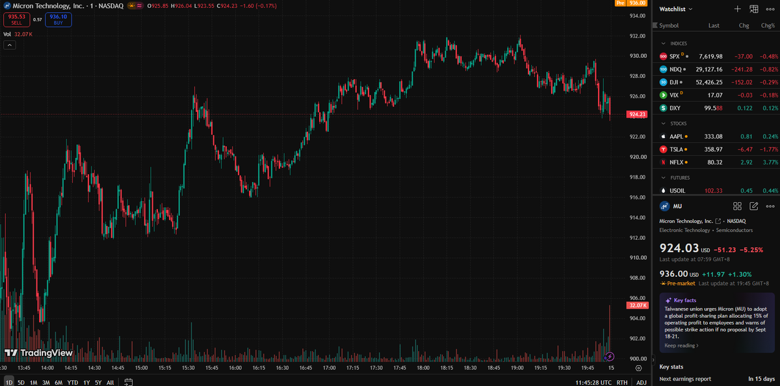Click the MU logo in the details header
This screenshot has height=386, width=780.
(x=664, y=206)
